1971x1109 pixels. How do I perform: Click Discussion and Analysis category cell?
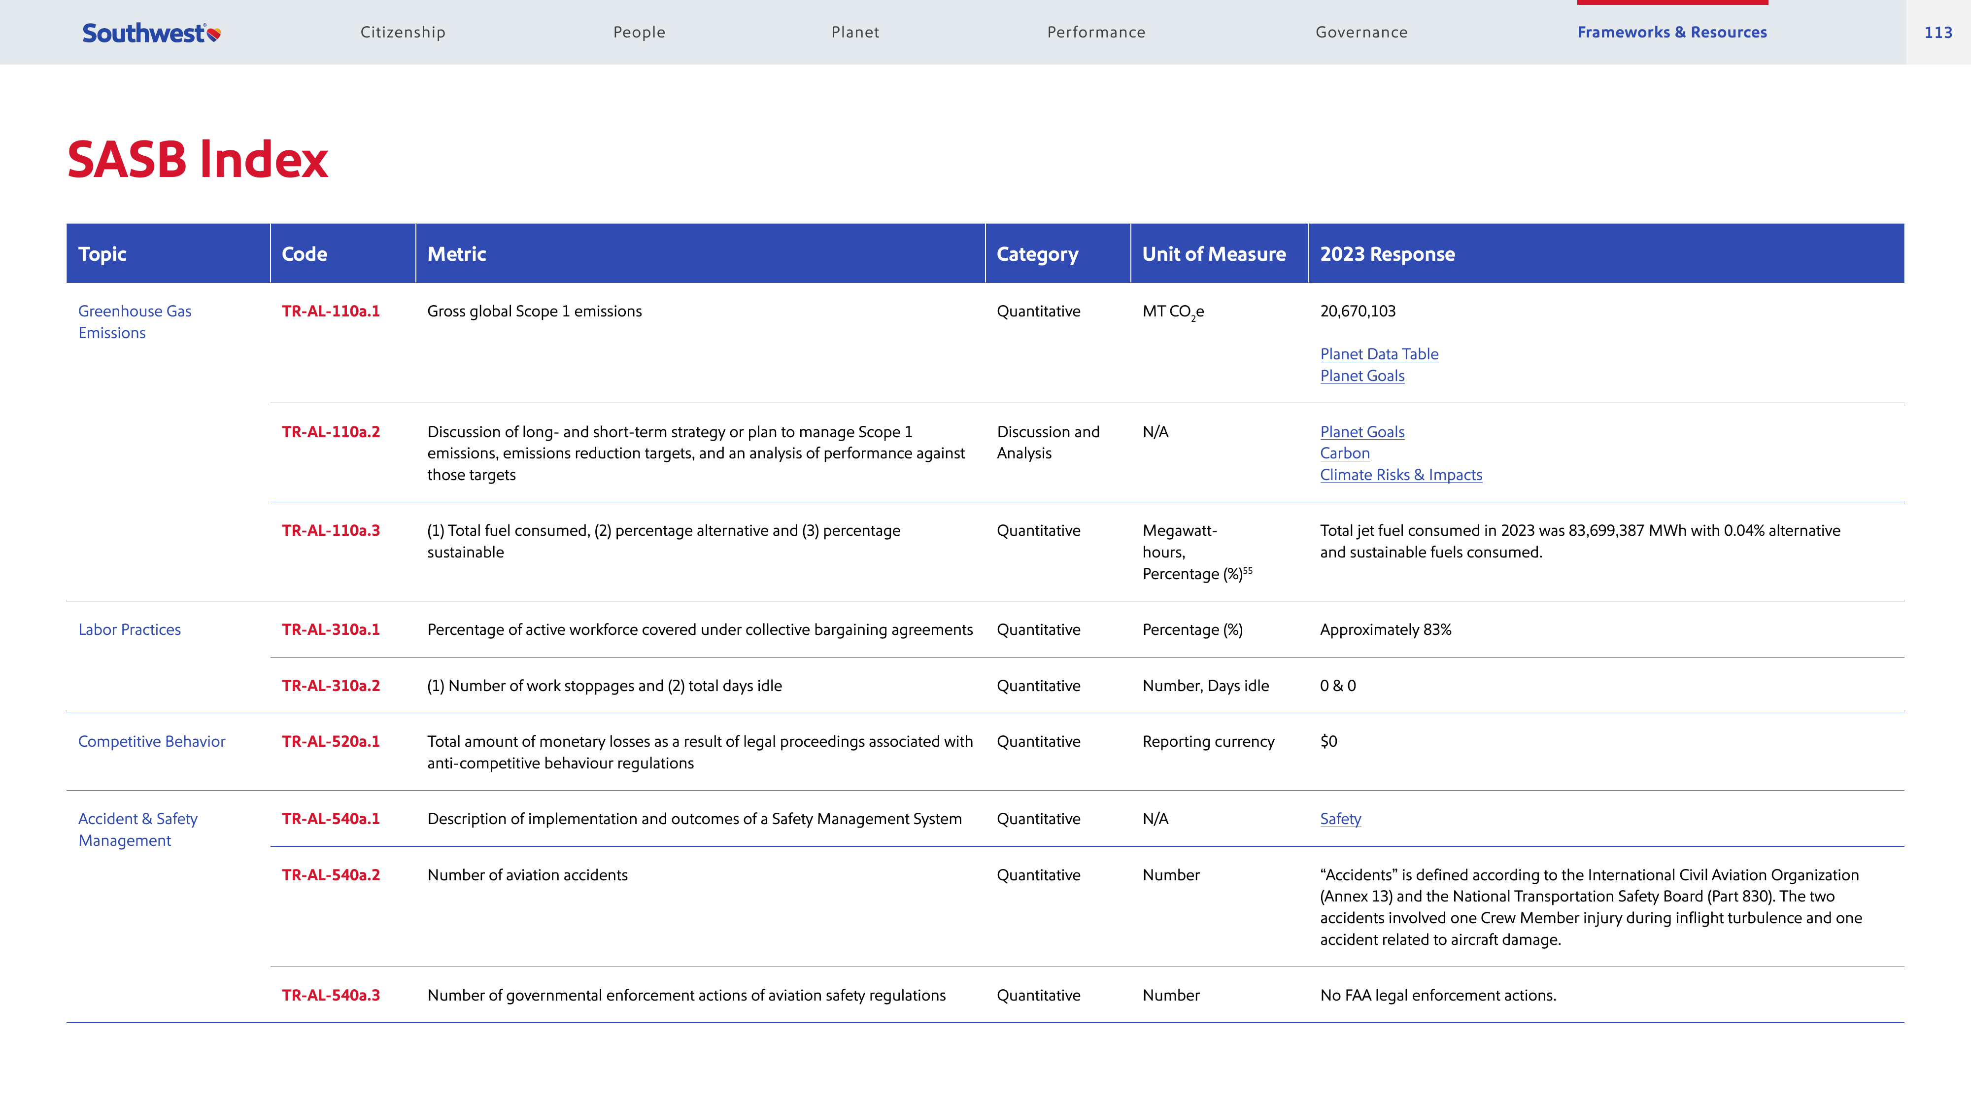coord(1048,443)
